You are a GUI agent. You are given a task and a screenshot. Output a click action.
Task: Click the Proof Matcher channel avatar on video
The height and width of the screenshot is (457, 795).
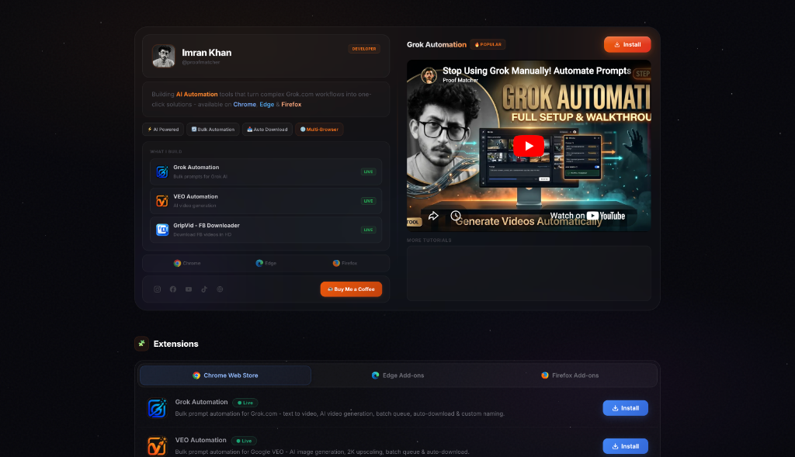(429, 75)
